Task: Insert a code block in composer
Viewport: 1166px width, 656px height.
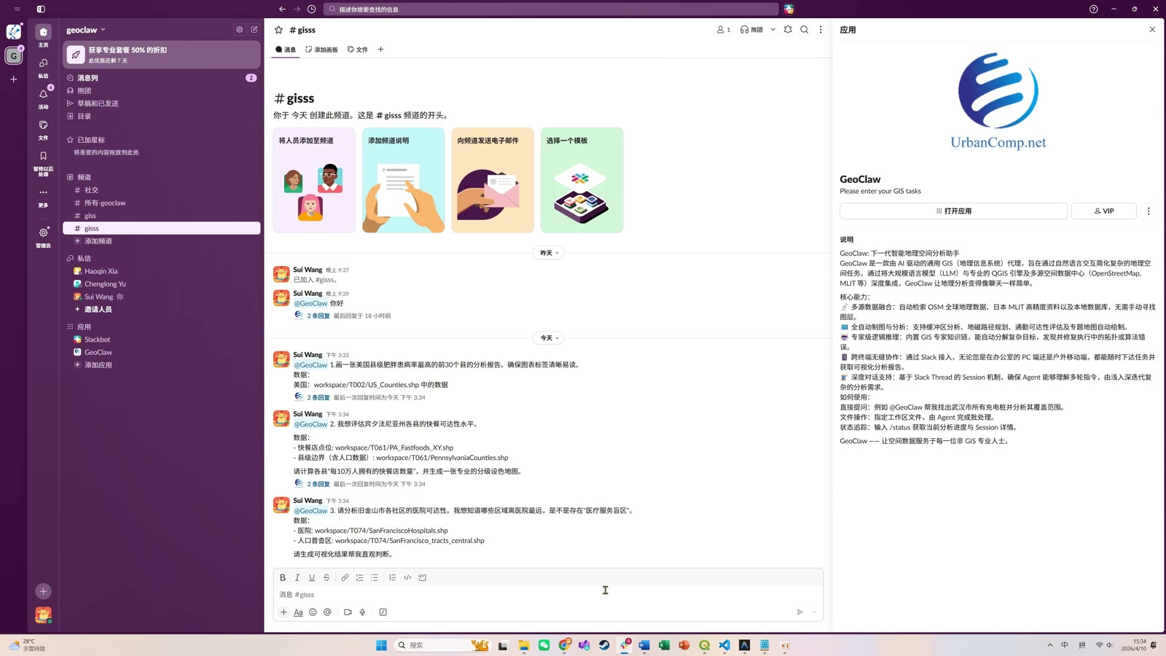Action: click(423, 577)
